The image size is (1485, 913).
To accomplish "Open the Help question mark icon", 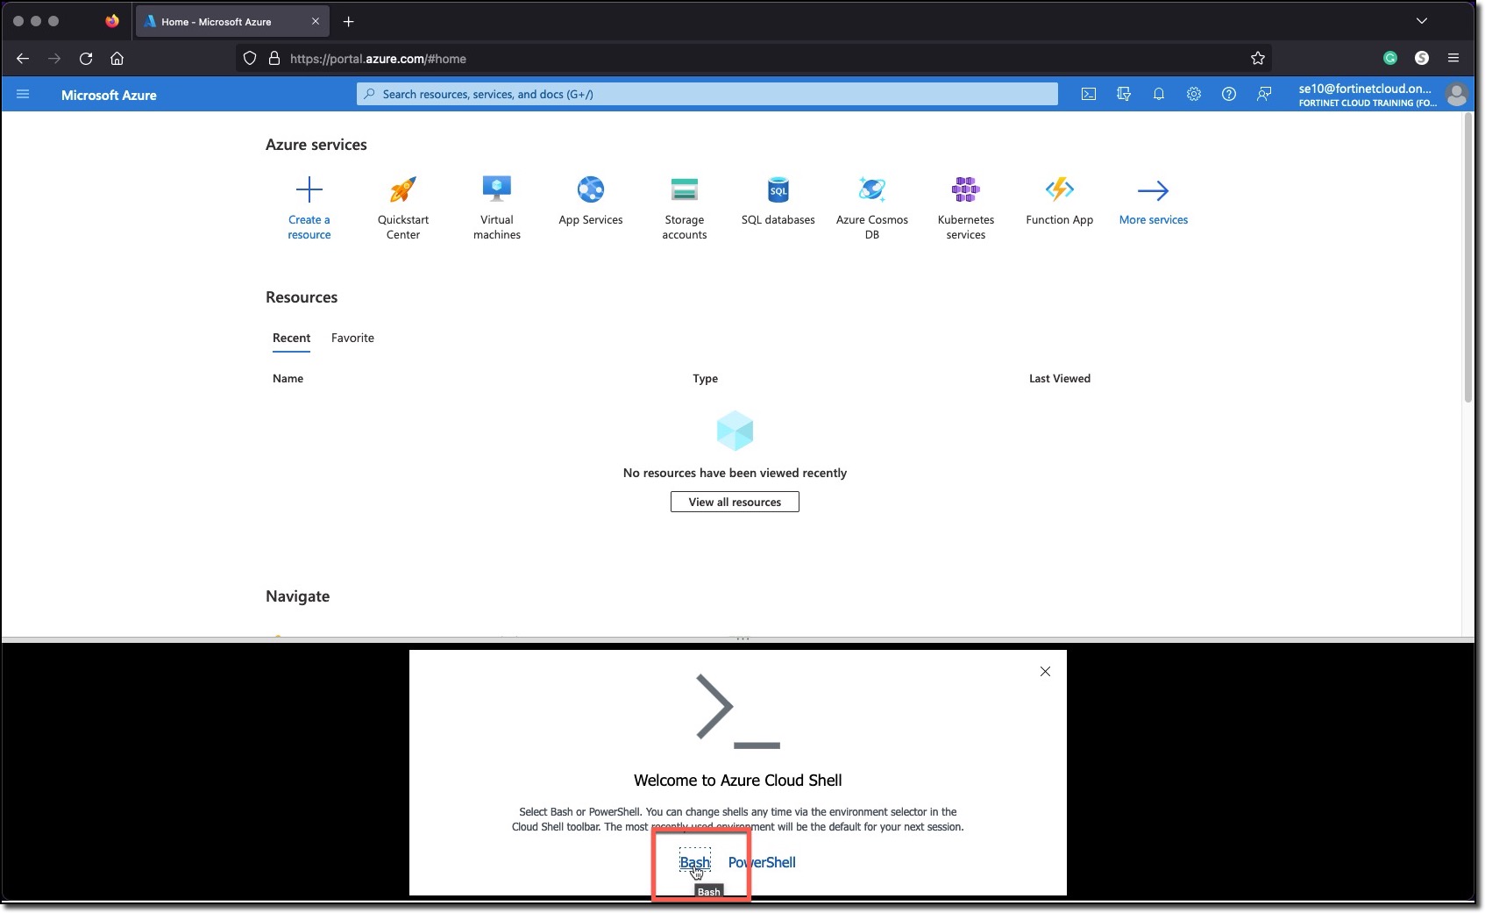I will coord(1229,94).
